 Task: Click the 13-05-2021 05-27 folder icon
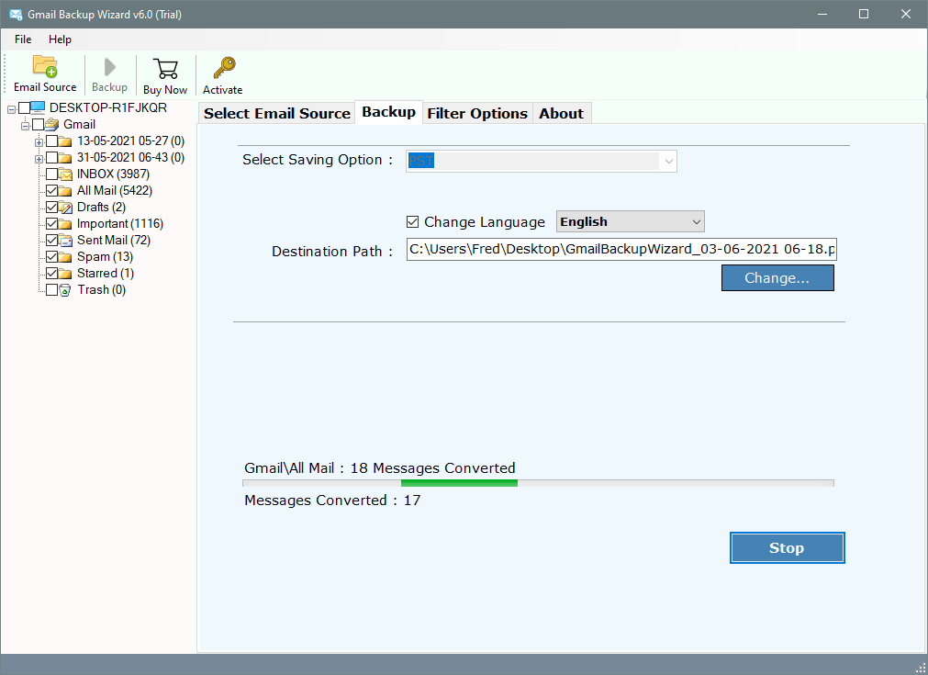click(66, 141)
